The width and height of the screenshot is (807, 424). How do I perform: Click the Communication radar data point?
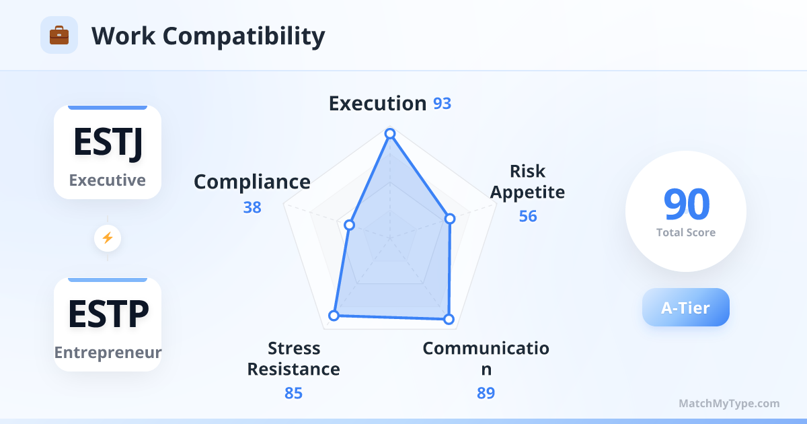[x=449, y=319]
